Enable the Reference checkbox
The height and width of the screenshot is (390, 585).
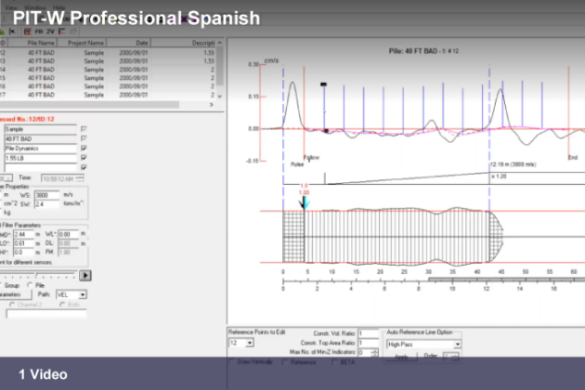pos(285,362)
